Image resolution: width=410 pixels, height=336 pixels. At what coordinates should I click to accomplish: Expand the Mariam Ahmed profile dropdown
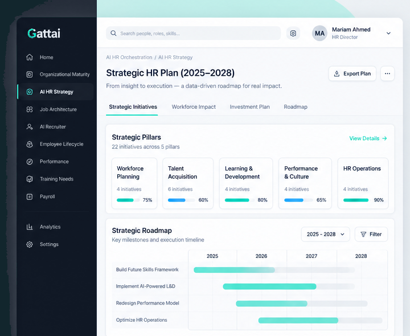tap(388, 33)
